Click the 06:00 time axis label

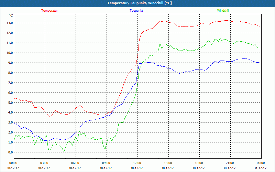(75, 163)
